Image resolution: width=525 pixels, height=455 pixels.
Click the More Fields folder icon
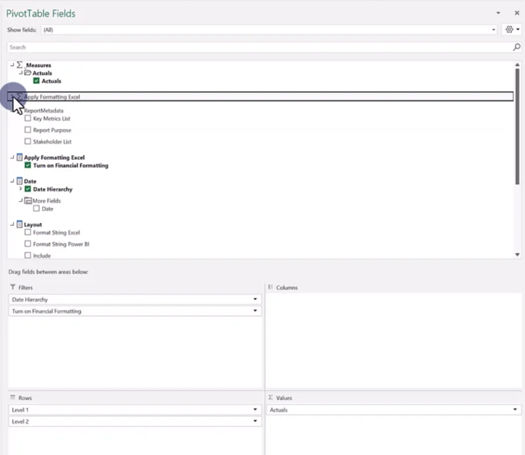28,201
